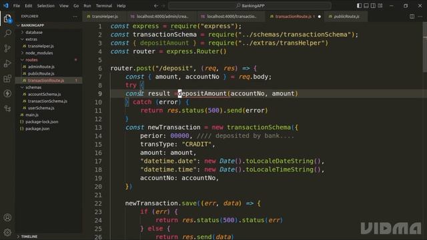
Task: Open the Run menu
Action: coord(87,6)
